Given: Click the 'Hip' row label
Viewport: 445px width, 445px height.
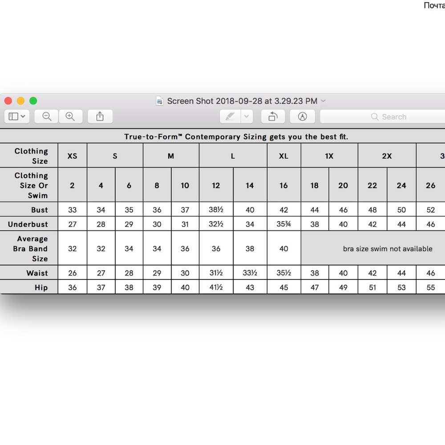Looking at the screenshot, I should (41, 287).
